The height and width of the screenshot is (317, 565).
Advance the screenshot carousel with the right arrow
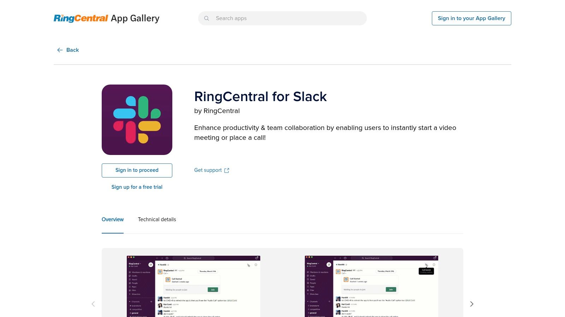click(x=471, y=304)
